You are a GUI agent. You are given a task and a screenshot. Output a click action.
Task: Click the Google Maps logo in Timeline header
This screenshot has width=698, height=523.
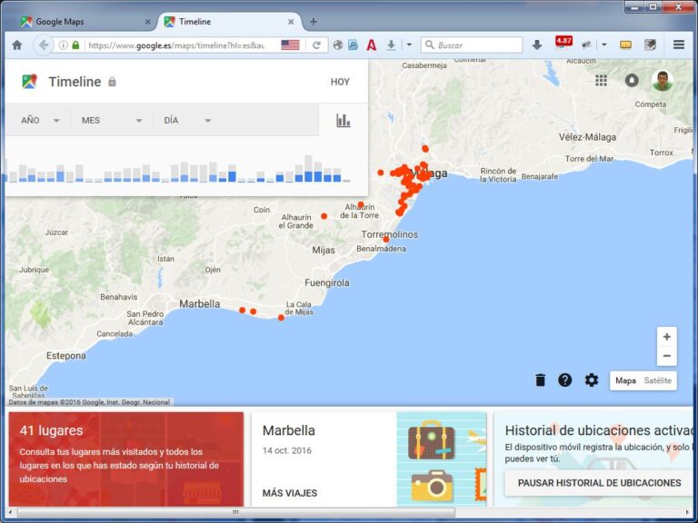(30, 82)
